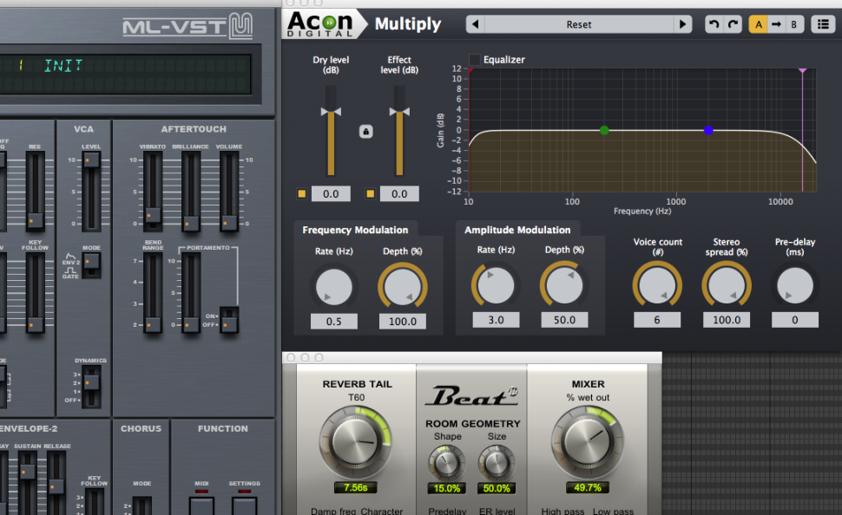Switch to the A comparison slot
This screenshot has height=515, width=842.
759,24
